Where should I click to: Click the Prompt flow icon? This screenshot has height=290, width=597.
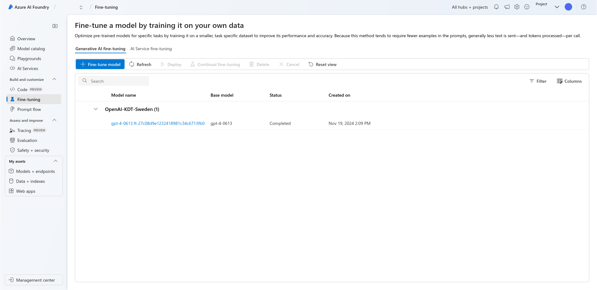pyautogui.click(x=12, y=109)
